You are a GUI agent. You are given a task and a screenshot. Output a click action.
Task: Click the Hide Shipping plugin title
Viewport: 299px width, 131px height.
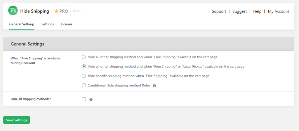(x=35, y=11)
